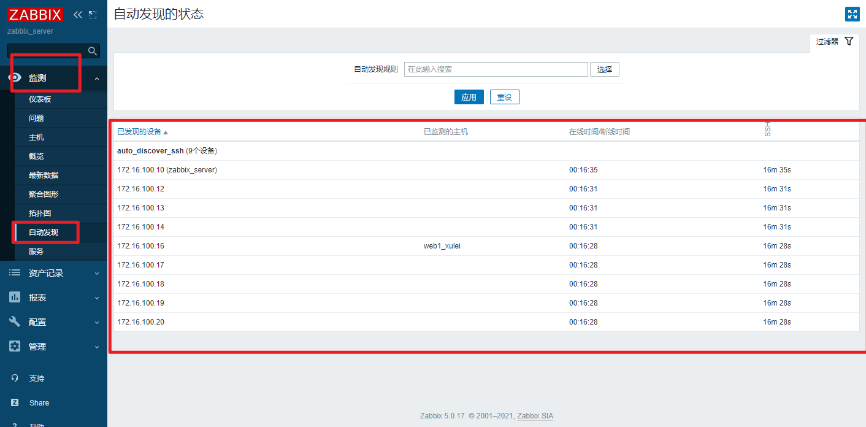Click the filter funnel icon
This screenshot has width=866, height=427.
(849, 41)
